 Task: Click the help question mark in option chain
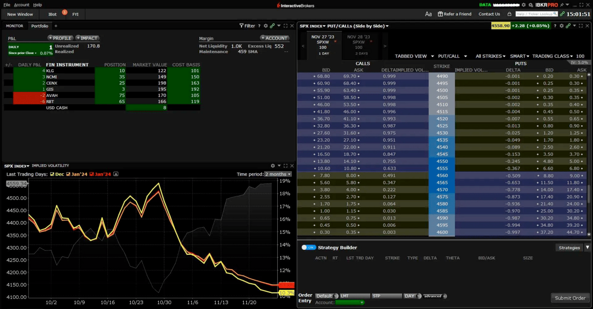click(x=555, y=26)
